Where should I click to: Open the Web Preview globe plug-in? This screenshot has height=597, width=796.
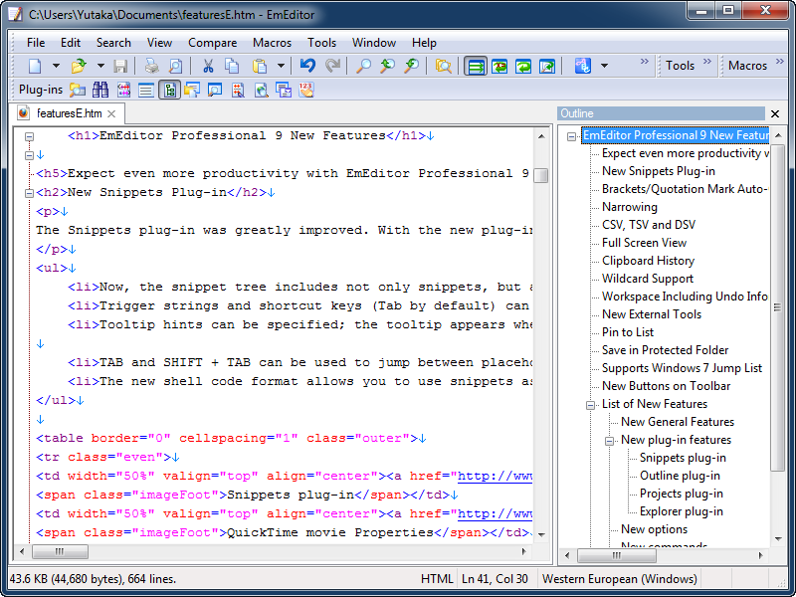(261, 90)
